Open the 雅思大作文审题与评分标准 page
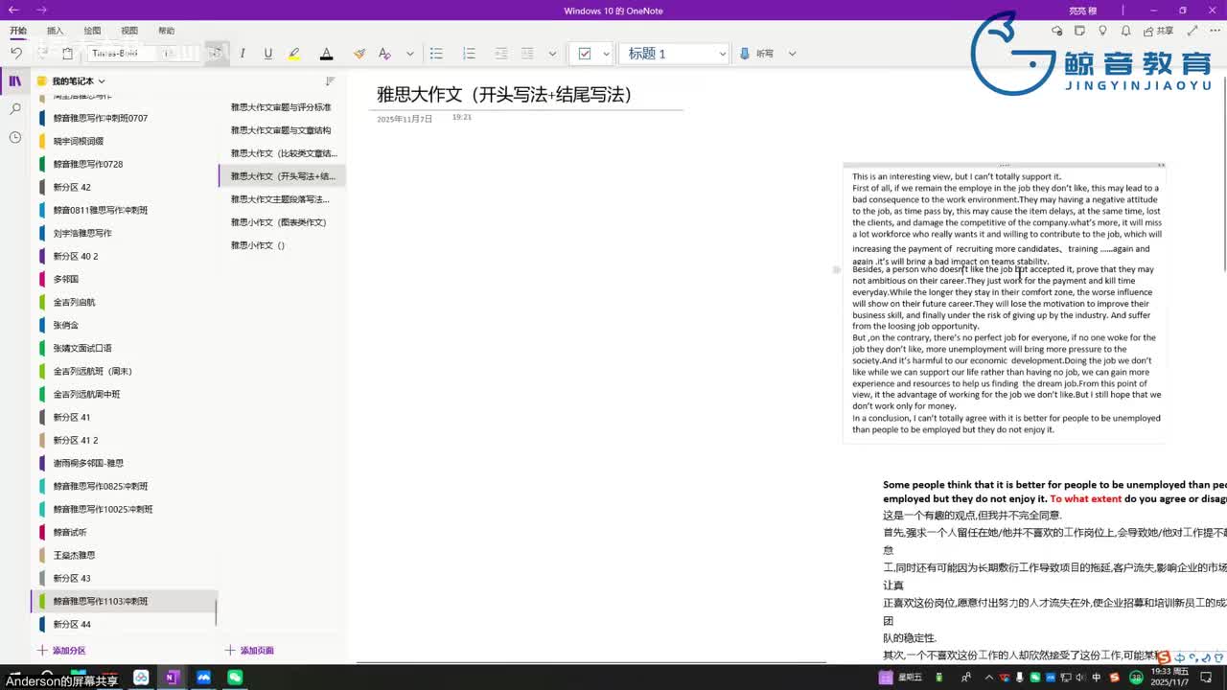 282,107
